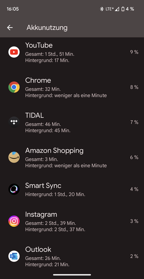144x279 pixels.
Task: Tap the Amazon Shopping app icon
Action: [14, 157]
